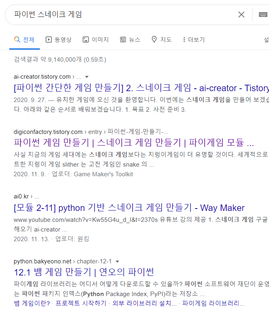Open the 프로젝트 시작하기 sitelink
Image resolution: width=269 pixels, height=315 pixels.
click(81, 303)
